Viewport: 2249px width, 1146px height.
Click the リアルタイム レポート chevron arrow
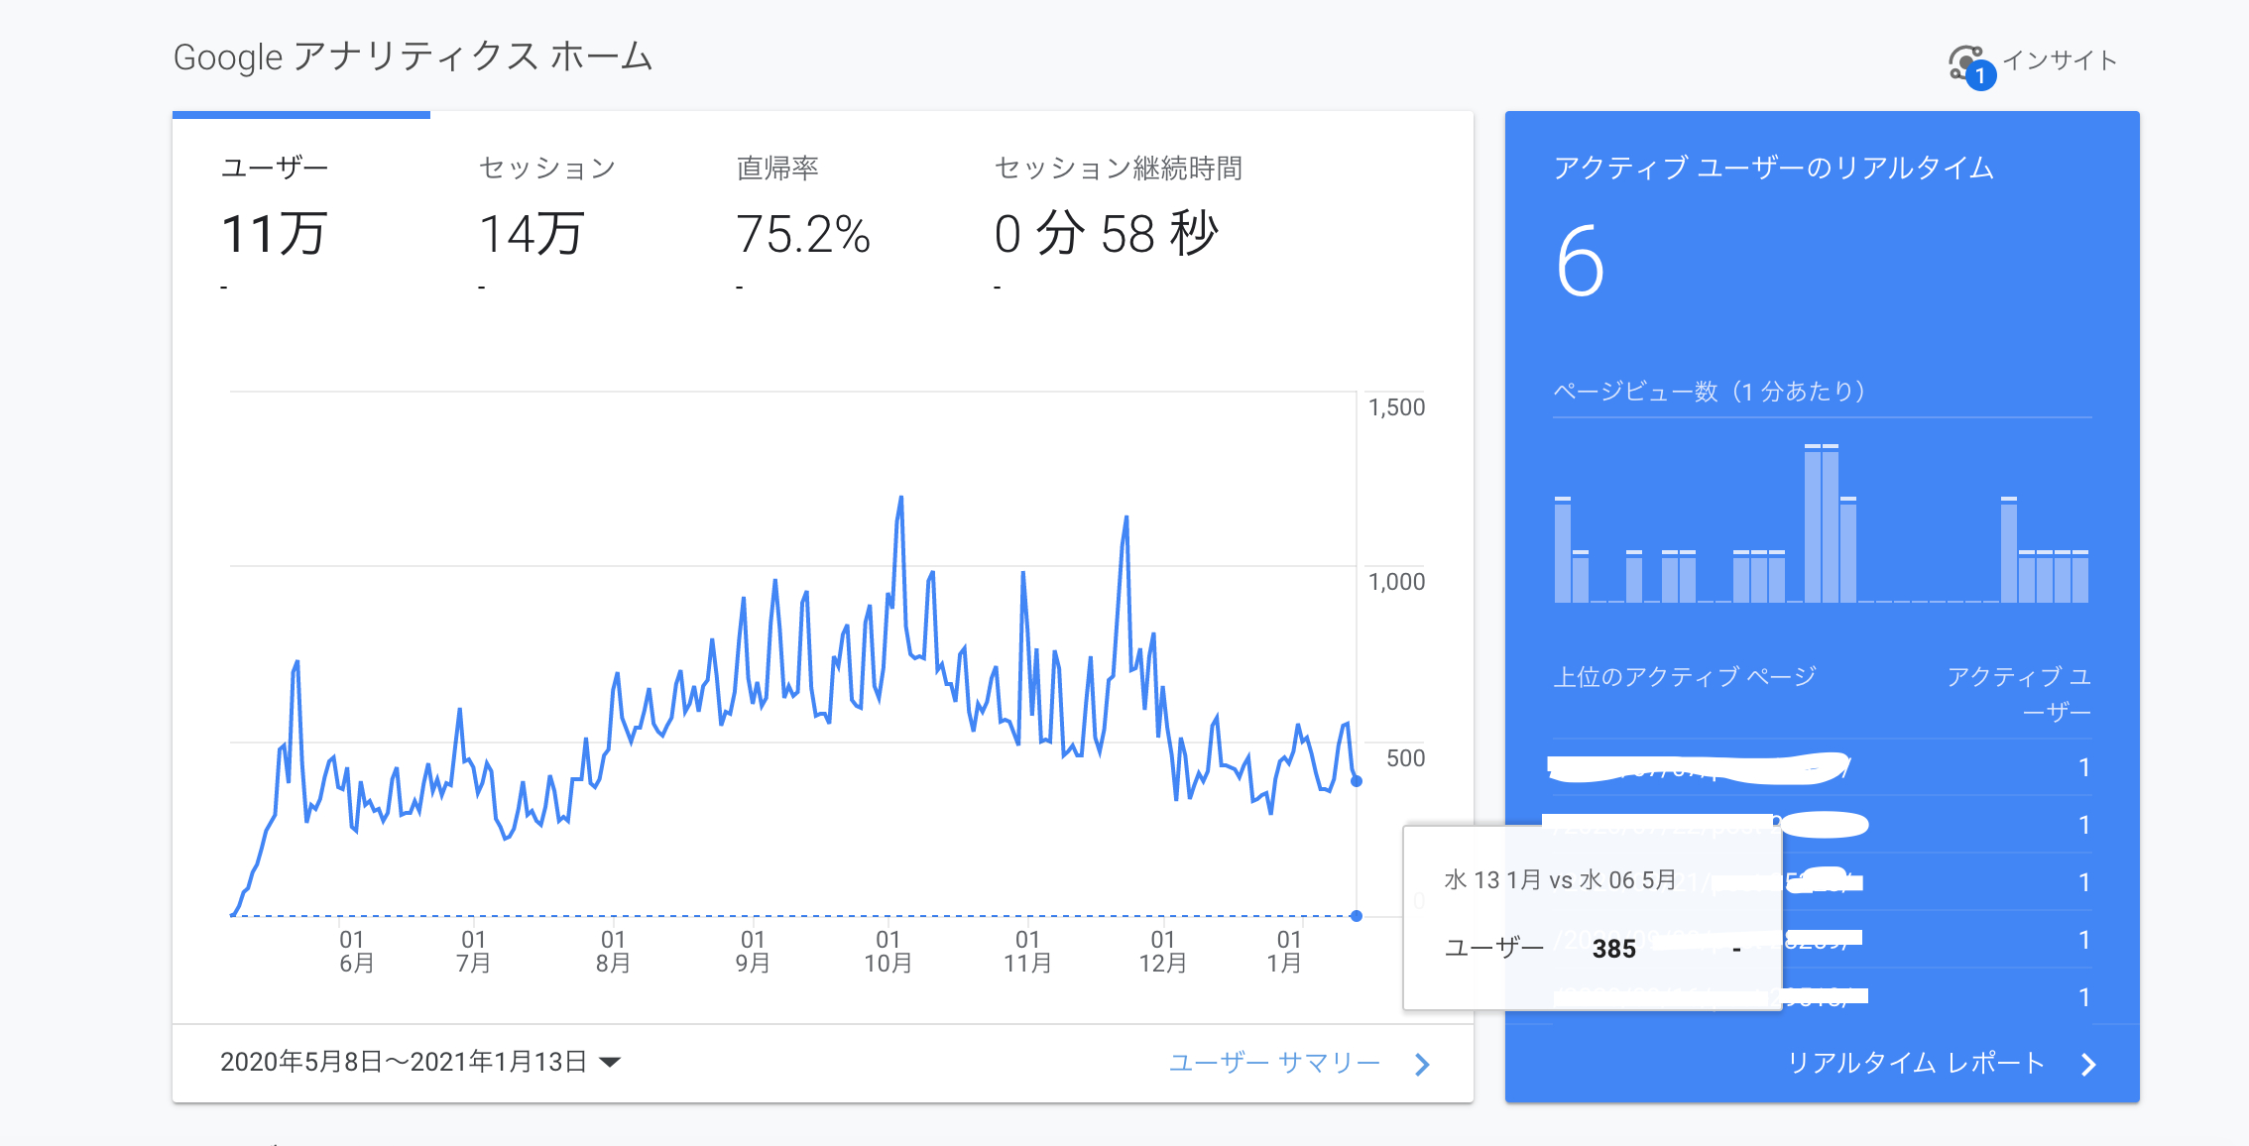(2089, 1064)
